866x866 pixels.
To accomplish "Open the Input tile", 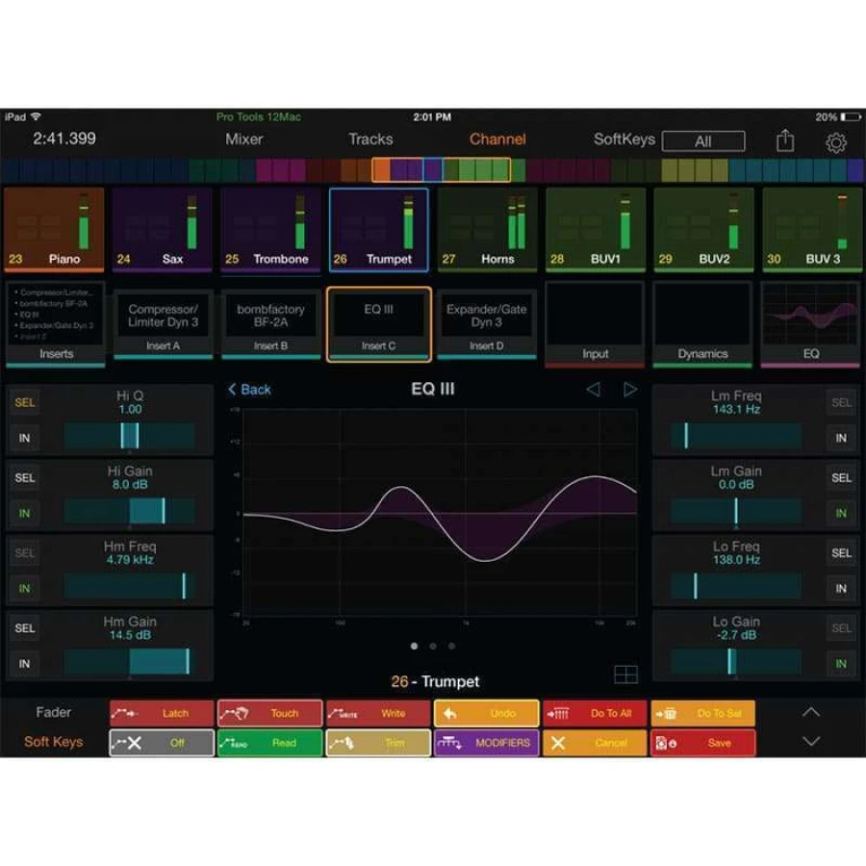I will click(595, 324).
